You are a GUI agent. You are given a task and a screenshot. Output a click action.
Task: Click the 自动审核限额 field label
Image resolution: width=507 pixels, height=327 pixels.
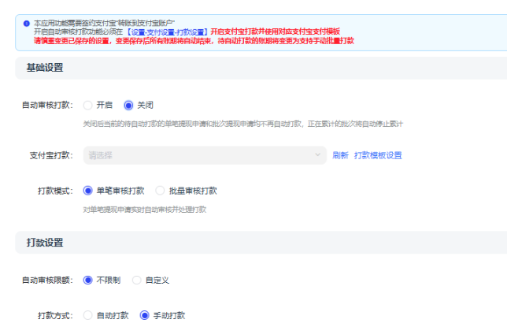click(47, 280)
